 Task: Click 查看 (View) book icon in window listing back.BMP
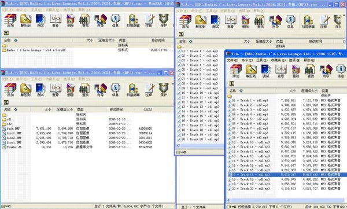coord(56,90)
